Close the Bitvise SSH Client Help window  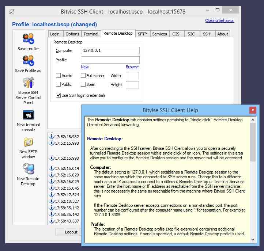point(252,110)
